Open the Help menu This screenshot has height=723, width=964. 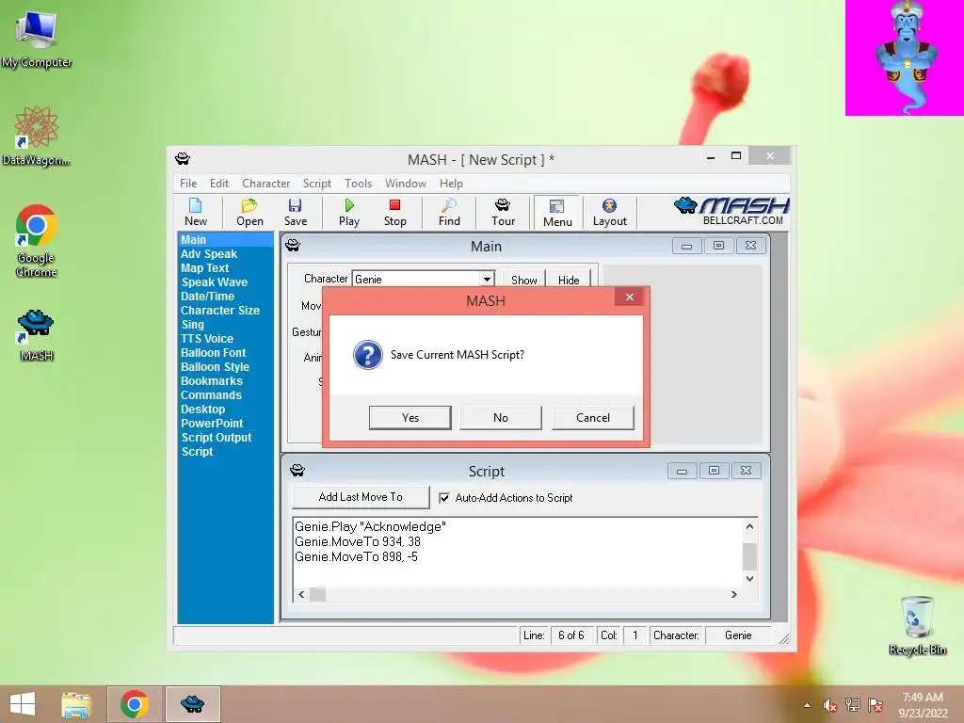point(451,184)
